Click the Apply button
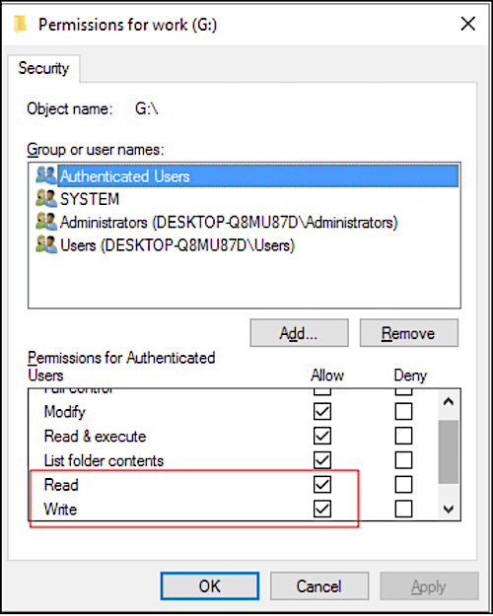This screenshot has width=493, height=616. pyautogui.click(x=429, y=586)
